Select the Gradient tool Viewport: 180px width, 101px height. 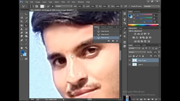pos(26,33)
